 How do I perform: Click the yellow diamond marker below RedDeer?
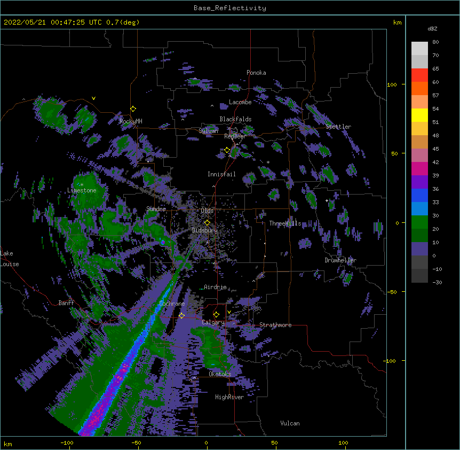coord(227,150)
